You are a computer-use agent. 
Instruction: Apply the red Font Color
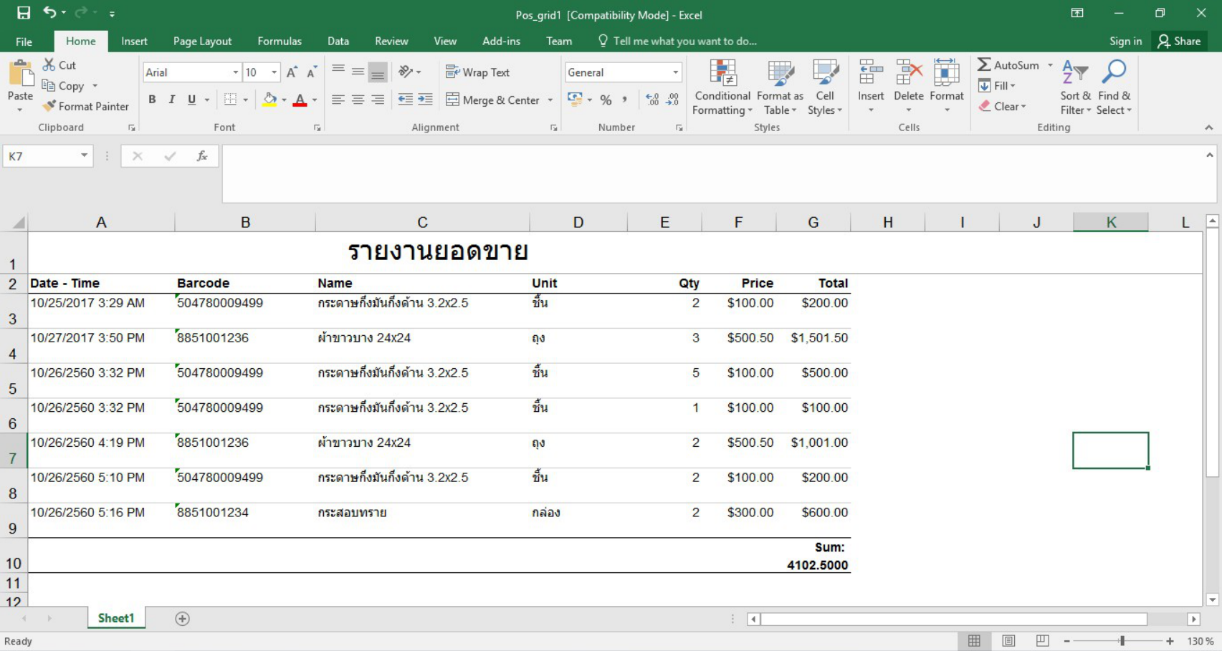[300, 100]
